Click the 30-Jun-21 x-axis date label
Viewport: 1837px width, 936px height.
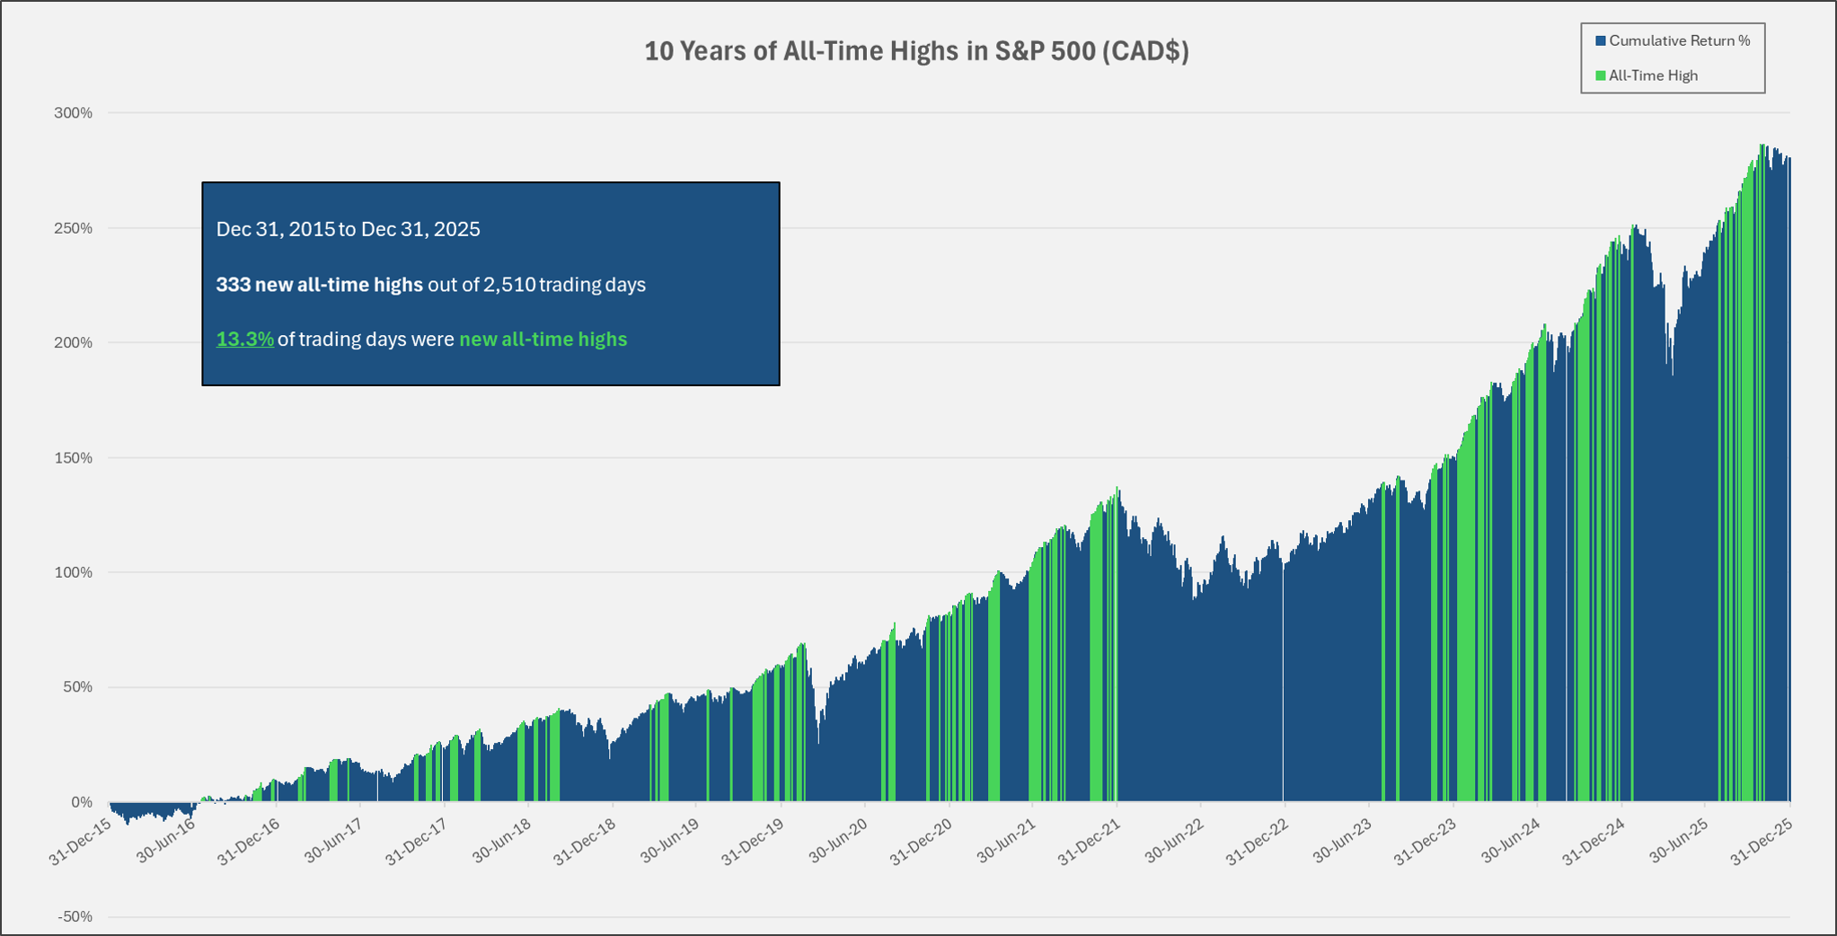1007,841
